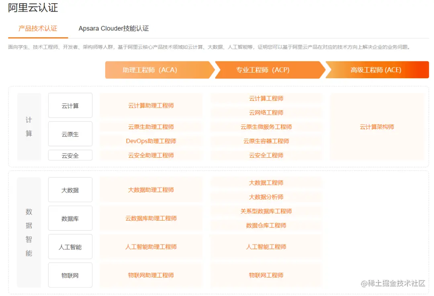The height and width of the screenshot is (296, 434).
Task: Click the 大数据 category box
Action: (x=70, y=190)
